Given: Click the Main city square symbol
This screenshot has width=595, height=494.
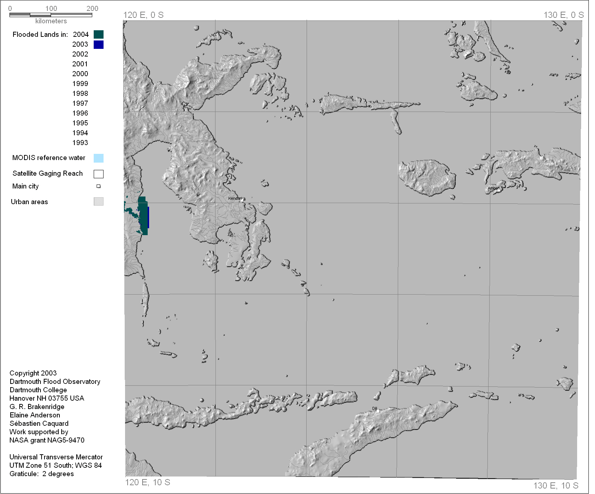Looking at the screenshot, I should pyautogui.click(x=98, y=186).
